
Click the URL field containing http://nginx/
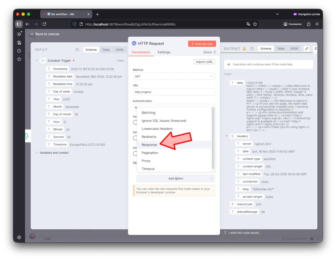point(174,92)
